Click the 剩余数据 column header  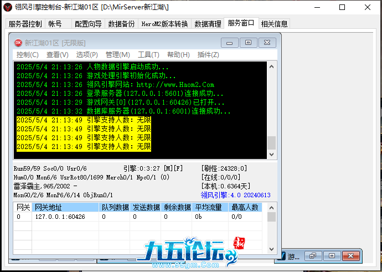(x=177, y=207)
